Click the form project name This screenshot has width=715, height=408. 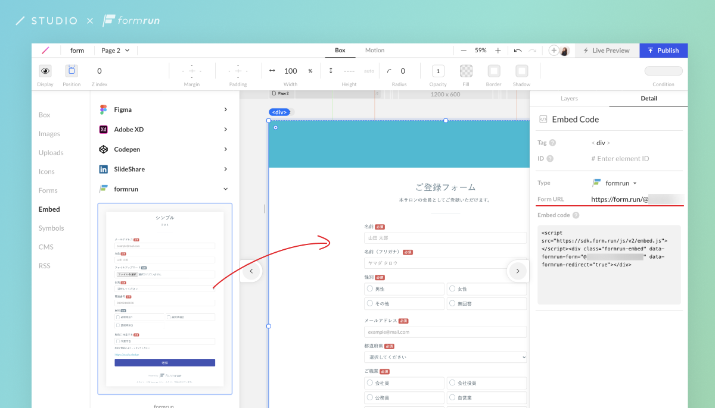click(77, 51)
